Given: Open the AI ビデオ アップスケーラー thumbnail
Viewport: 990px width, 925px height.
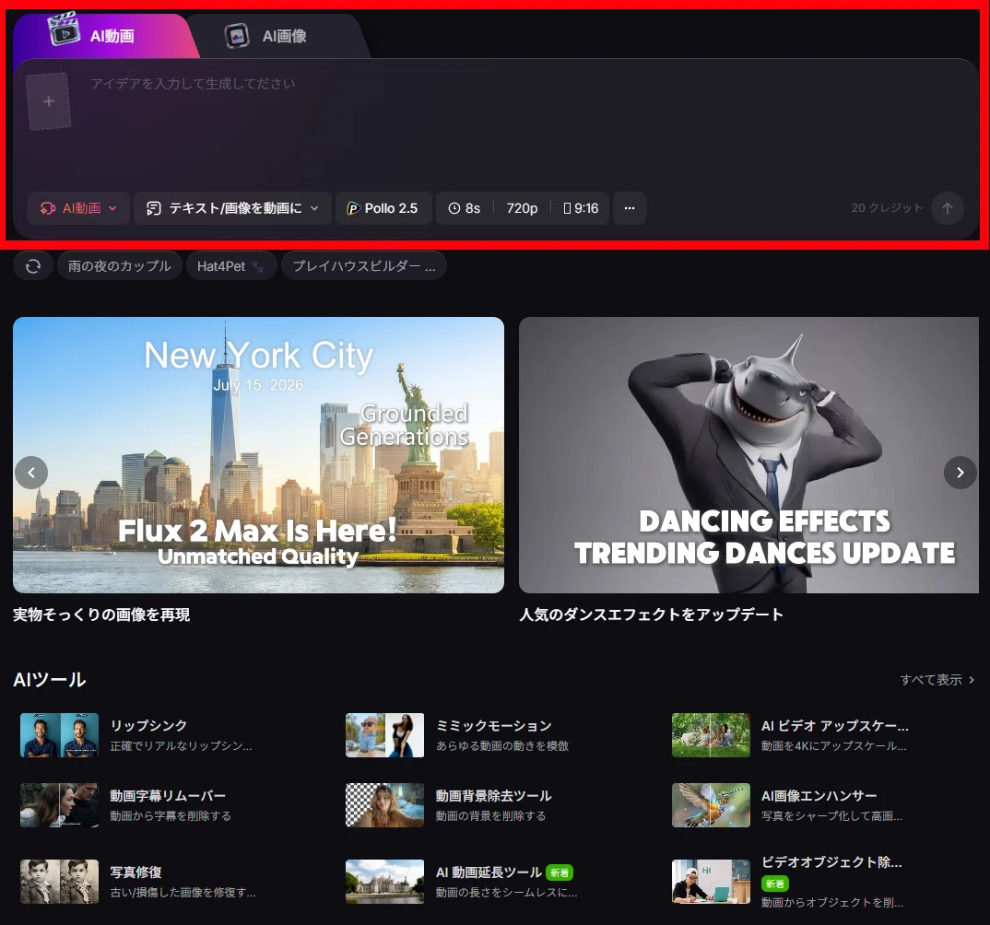Looking at the screenshot, I should tap(711, 735).
